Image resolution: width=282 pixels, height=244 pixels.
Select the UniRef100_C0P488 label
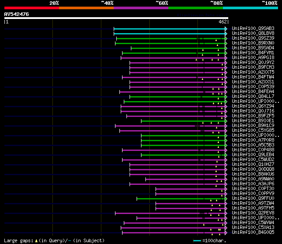click(253, 150)
